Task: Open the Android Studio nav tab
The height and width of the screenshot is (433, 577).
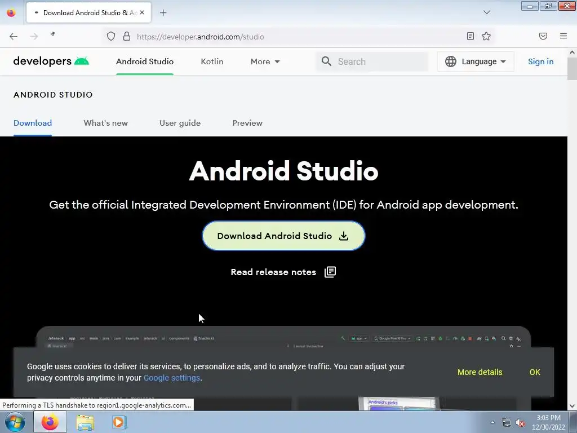Action: tap(145, 61)
